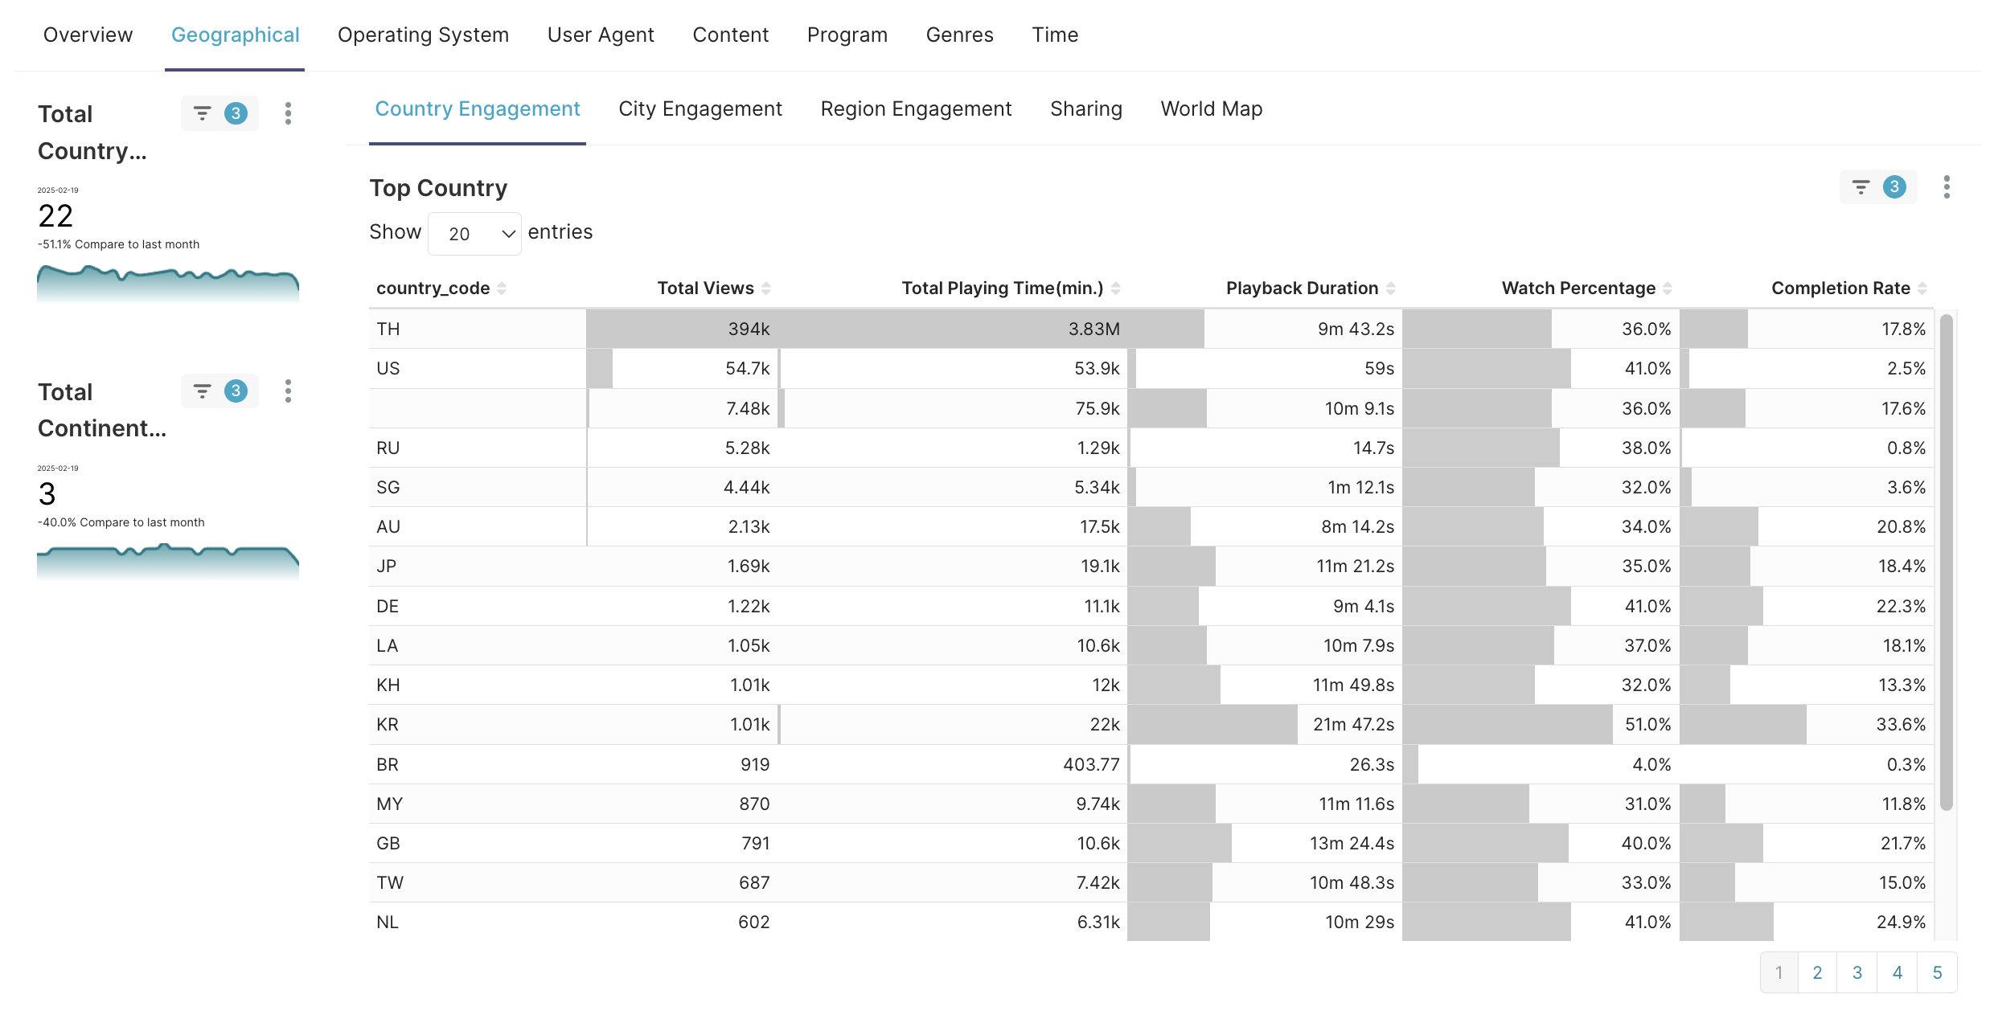The width and height of the screenshot is (1994, 1027).
Task: Click the 394k Total Views value
Action: point(749,329)
